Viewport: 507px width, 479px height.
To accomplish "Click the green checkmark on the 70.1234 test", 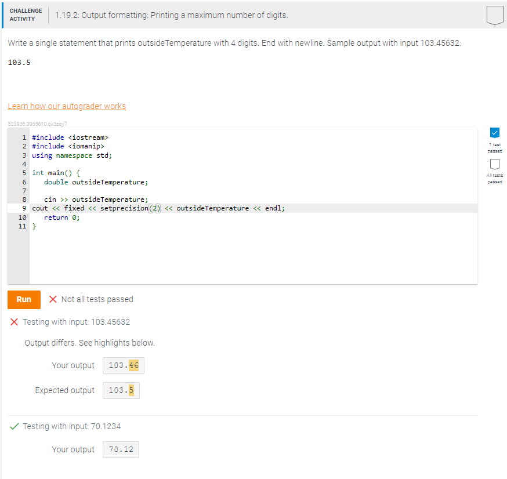I will (15, 426).
